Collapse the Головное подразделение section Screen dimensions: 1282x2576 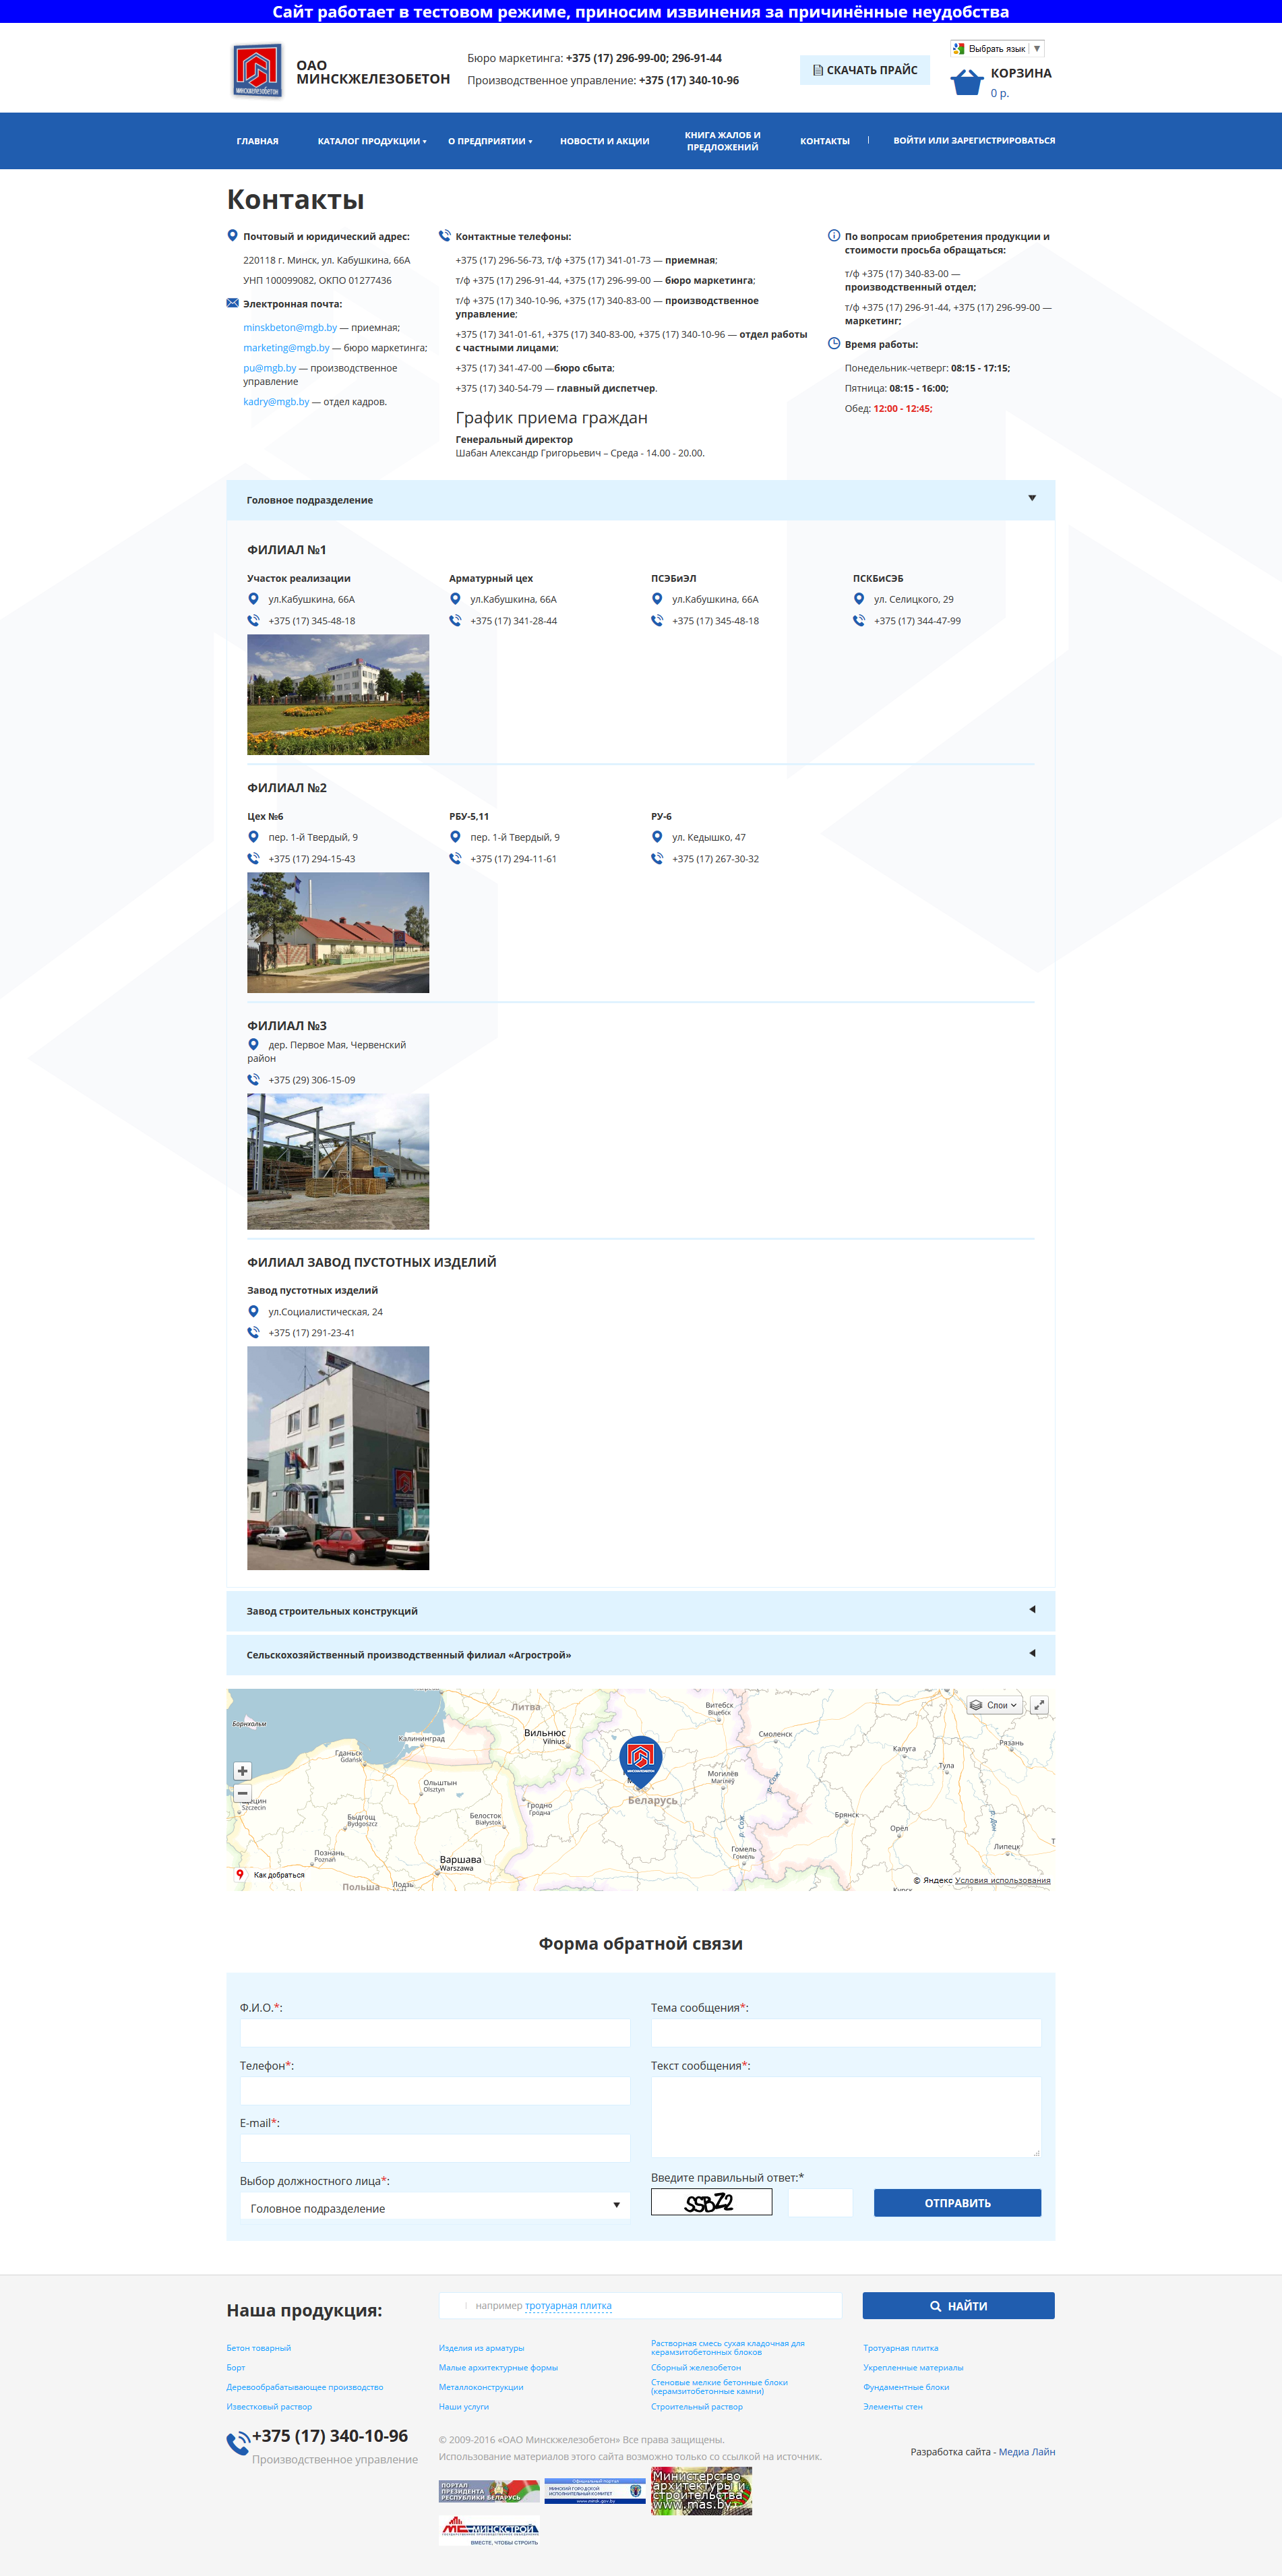coord(640,500)
